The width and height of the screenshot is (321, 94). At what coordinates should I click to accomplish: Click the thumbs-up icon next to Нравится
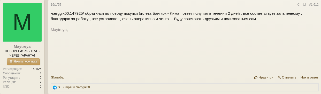click(256, 77)
